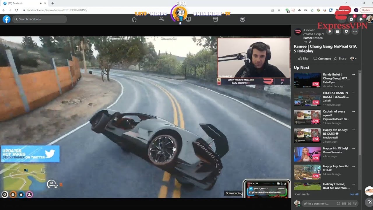Open the ECO Offroad chat head
373x210 pixels.
click(x=369, y=191)
